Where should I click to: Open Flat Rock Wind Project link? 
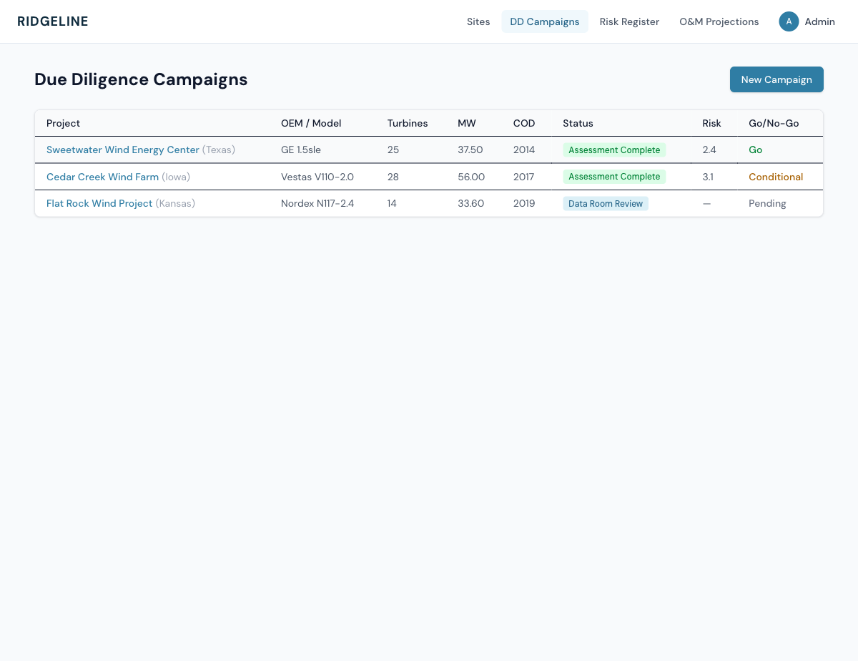point(99,204)
